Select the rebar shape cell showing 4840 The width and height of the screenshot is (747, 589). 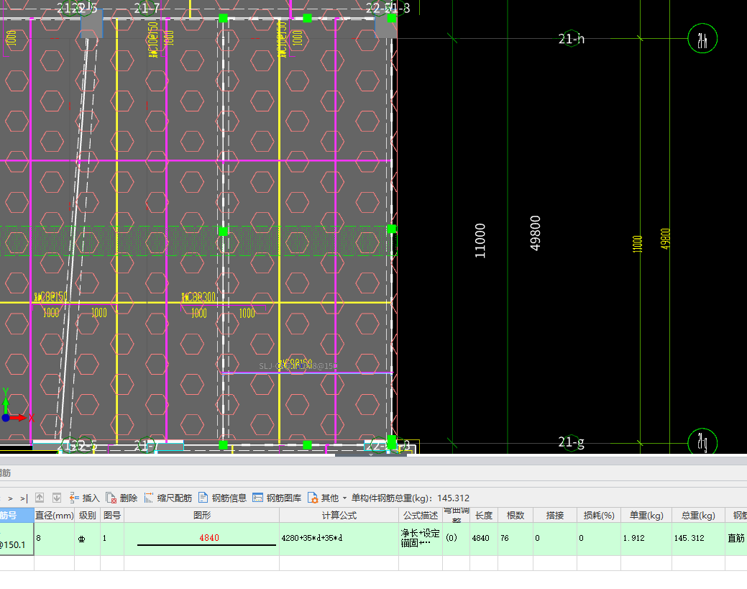201,539
